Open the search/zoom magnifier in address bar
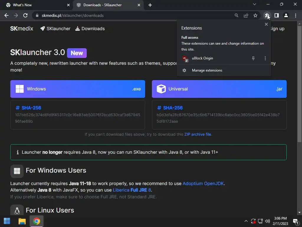This screenshot has width=302, height=227. [236, 15]
